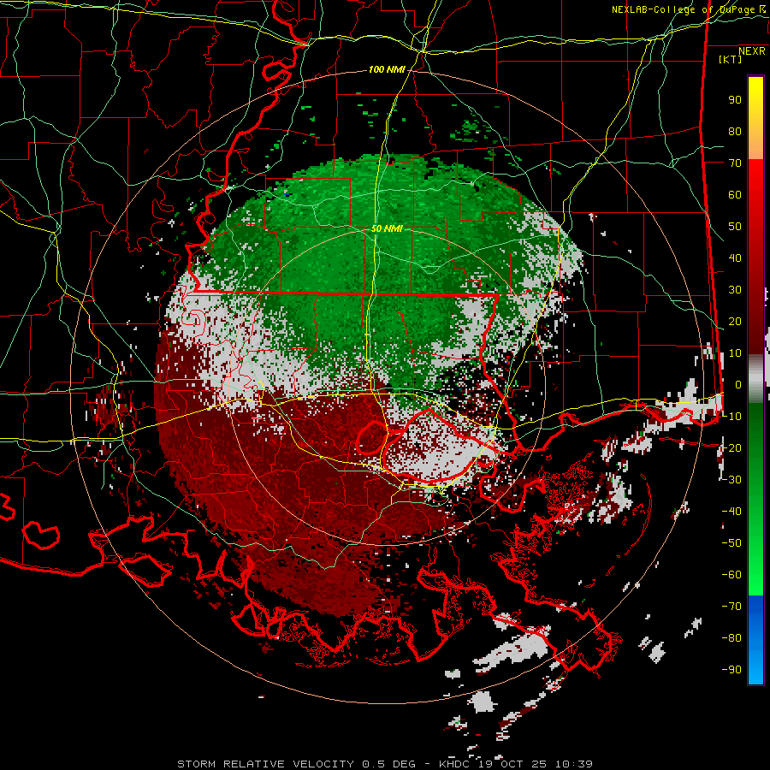770x770 pixels.
Task: Click the 100 NMI range ring label
Action: pos(387,70)
